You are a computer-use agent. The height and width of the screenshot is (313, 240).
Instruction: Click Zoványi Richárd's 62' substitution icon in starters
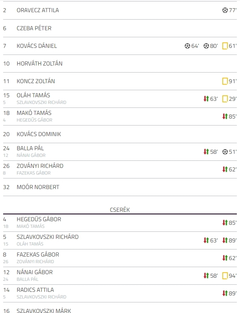coord(225,169)
